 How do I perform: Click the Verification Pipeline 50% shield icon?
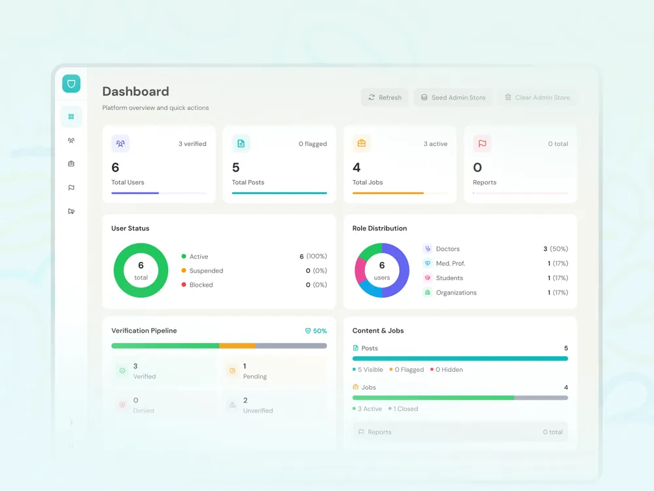click(308, 331)
